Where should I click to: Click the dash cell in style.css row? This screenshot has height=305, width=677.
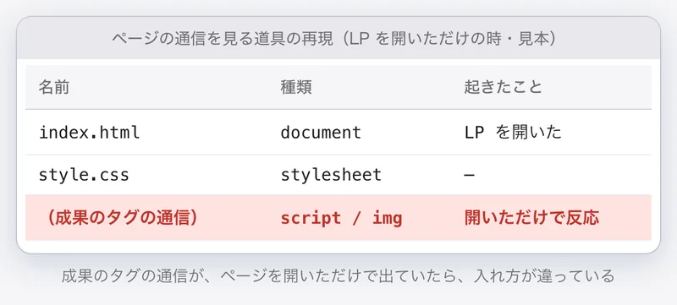click(470, 176)
